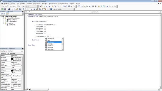The width and height of the screenshot is (162, 91).
Task: Close the Proyecto panel
Action: pos(23,11)
